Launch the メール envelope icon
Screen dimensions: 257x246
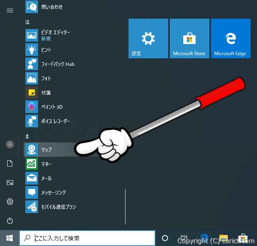pyautogui.click(x=32, y=178)
